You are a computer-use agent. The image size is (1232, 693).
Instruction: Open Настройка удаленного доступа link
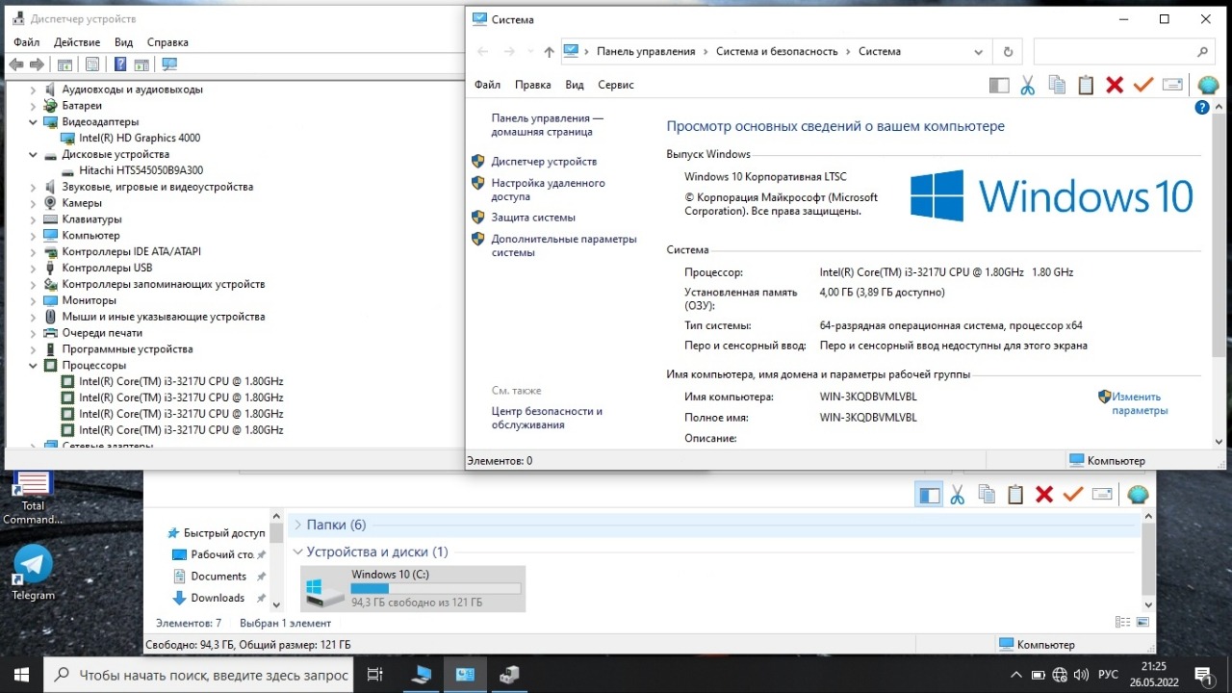click(548, 190)
